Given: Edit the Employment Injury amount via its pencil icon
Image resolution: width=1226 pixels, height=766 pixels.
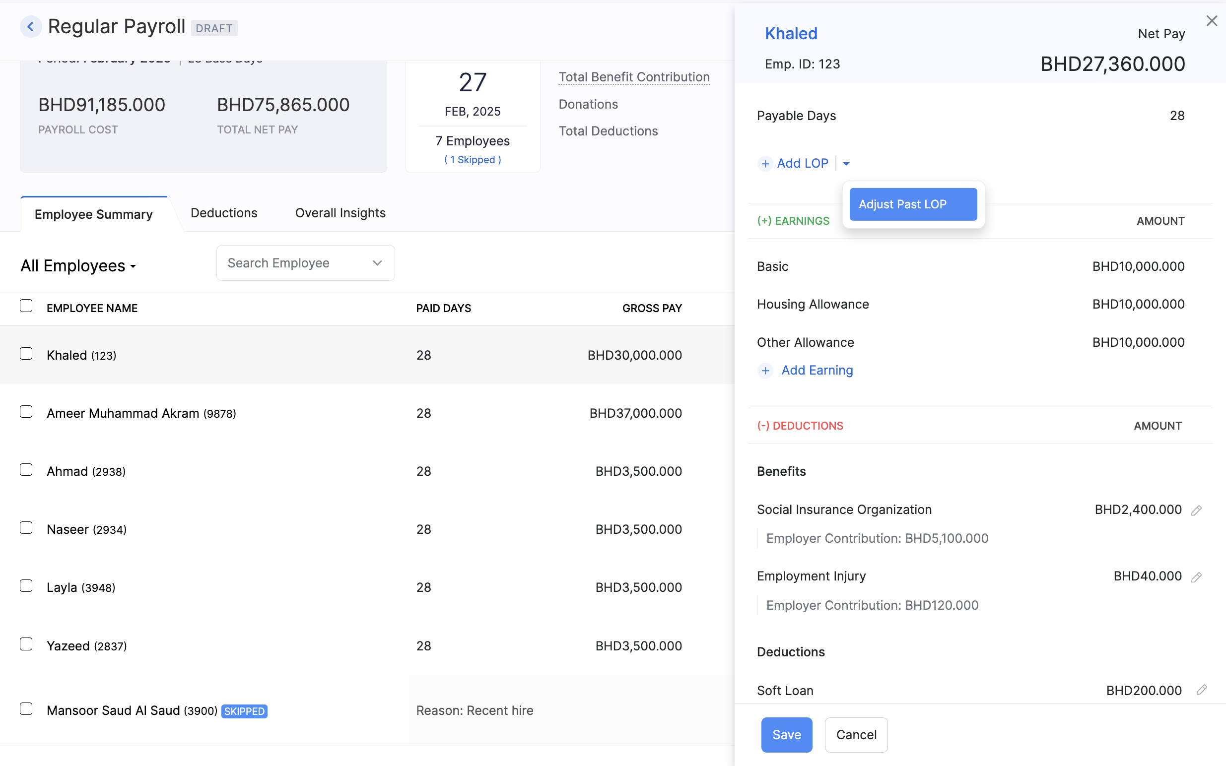Looking at the screenshot, I should tap(1196, 576).
